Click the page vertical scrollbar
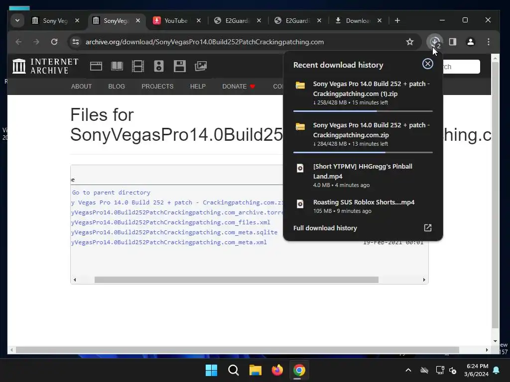Viewport: 510px width, 382px height. tap(495, 195)
